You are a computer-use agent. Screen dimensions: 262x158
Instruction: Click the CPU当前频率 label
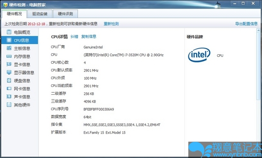tap(61, 86)
